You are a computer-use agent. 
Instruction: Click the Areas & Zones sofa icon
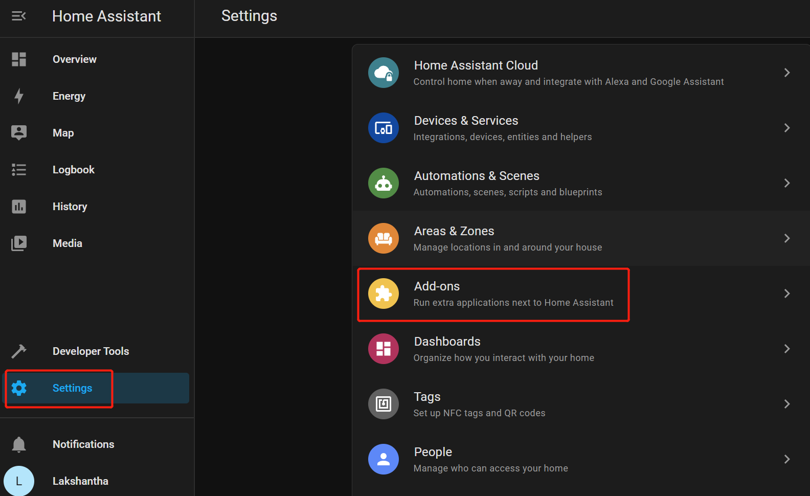tap(384, 238)
